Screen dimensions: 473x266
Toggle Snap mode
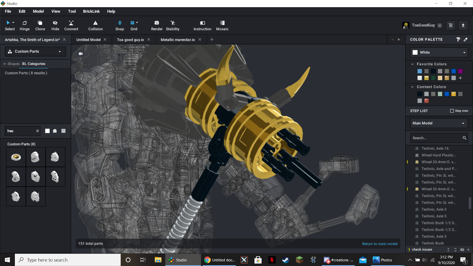pos(120,25)
